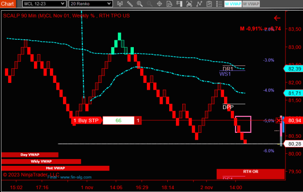Open the properties list icon
The height and width of the screenshot is (192, 303).
tap(219, 4)
